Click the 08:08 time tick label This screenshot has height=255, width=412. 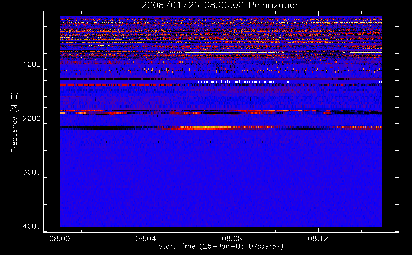[x=232, y=239]
